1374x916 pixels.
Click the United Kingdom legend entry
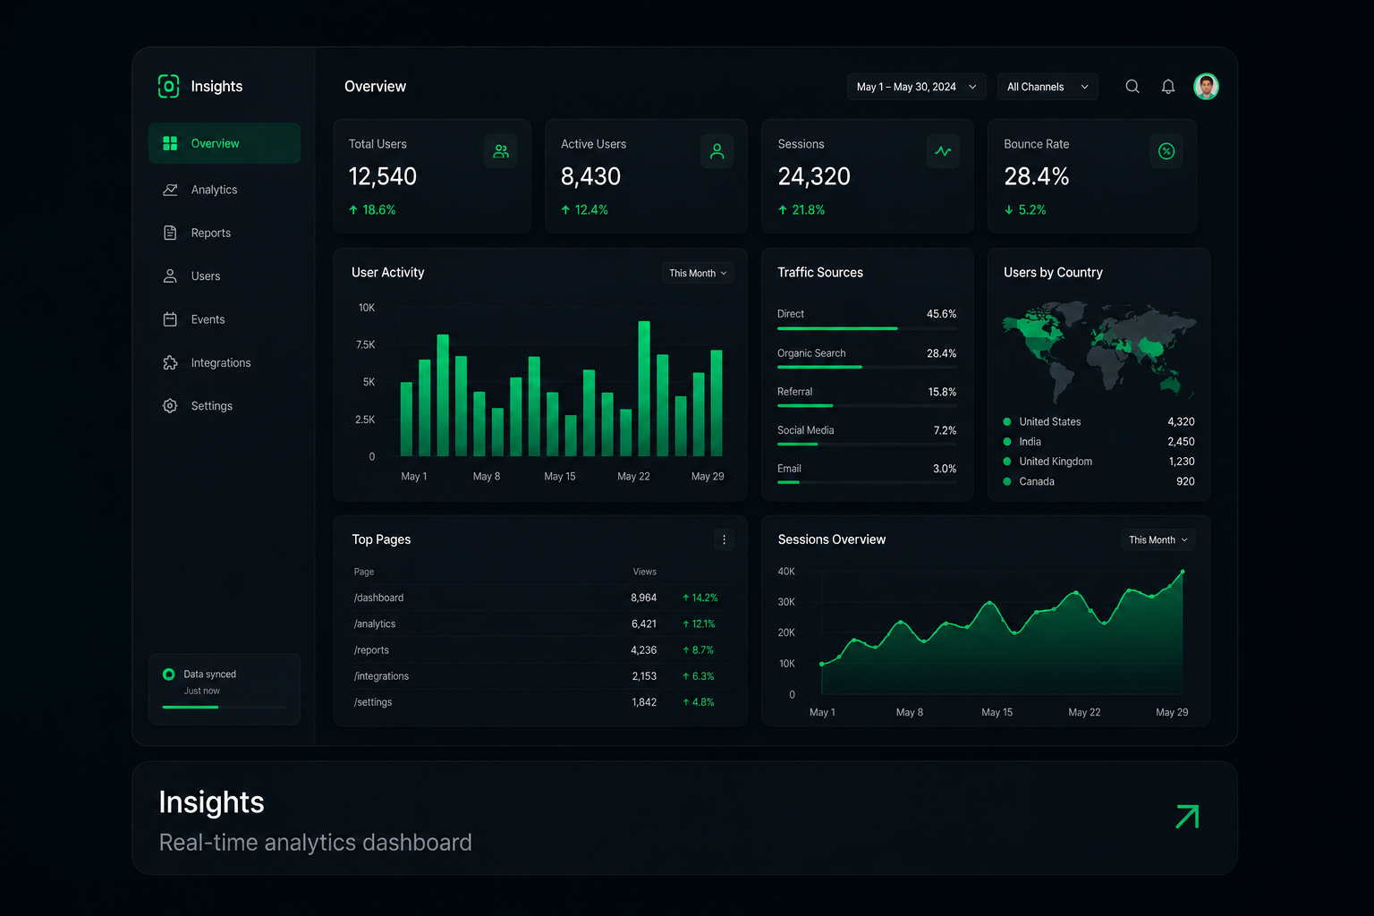[x=1098, y=462]
